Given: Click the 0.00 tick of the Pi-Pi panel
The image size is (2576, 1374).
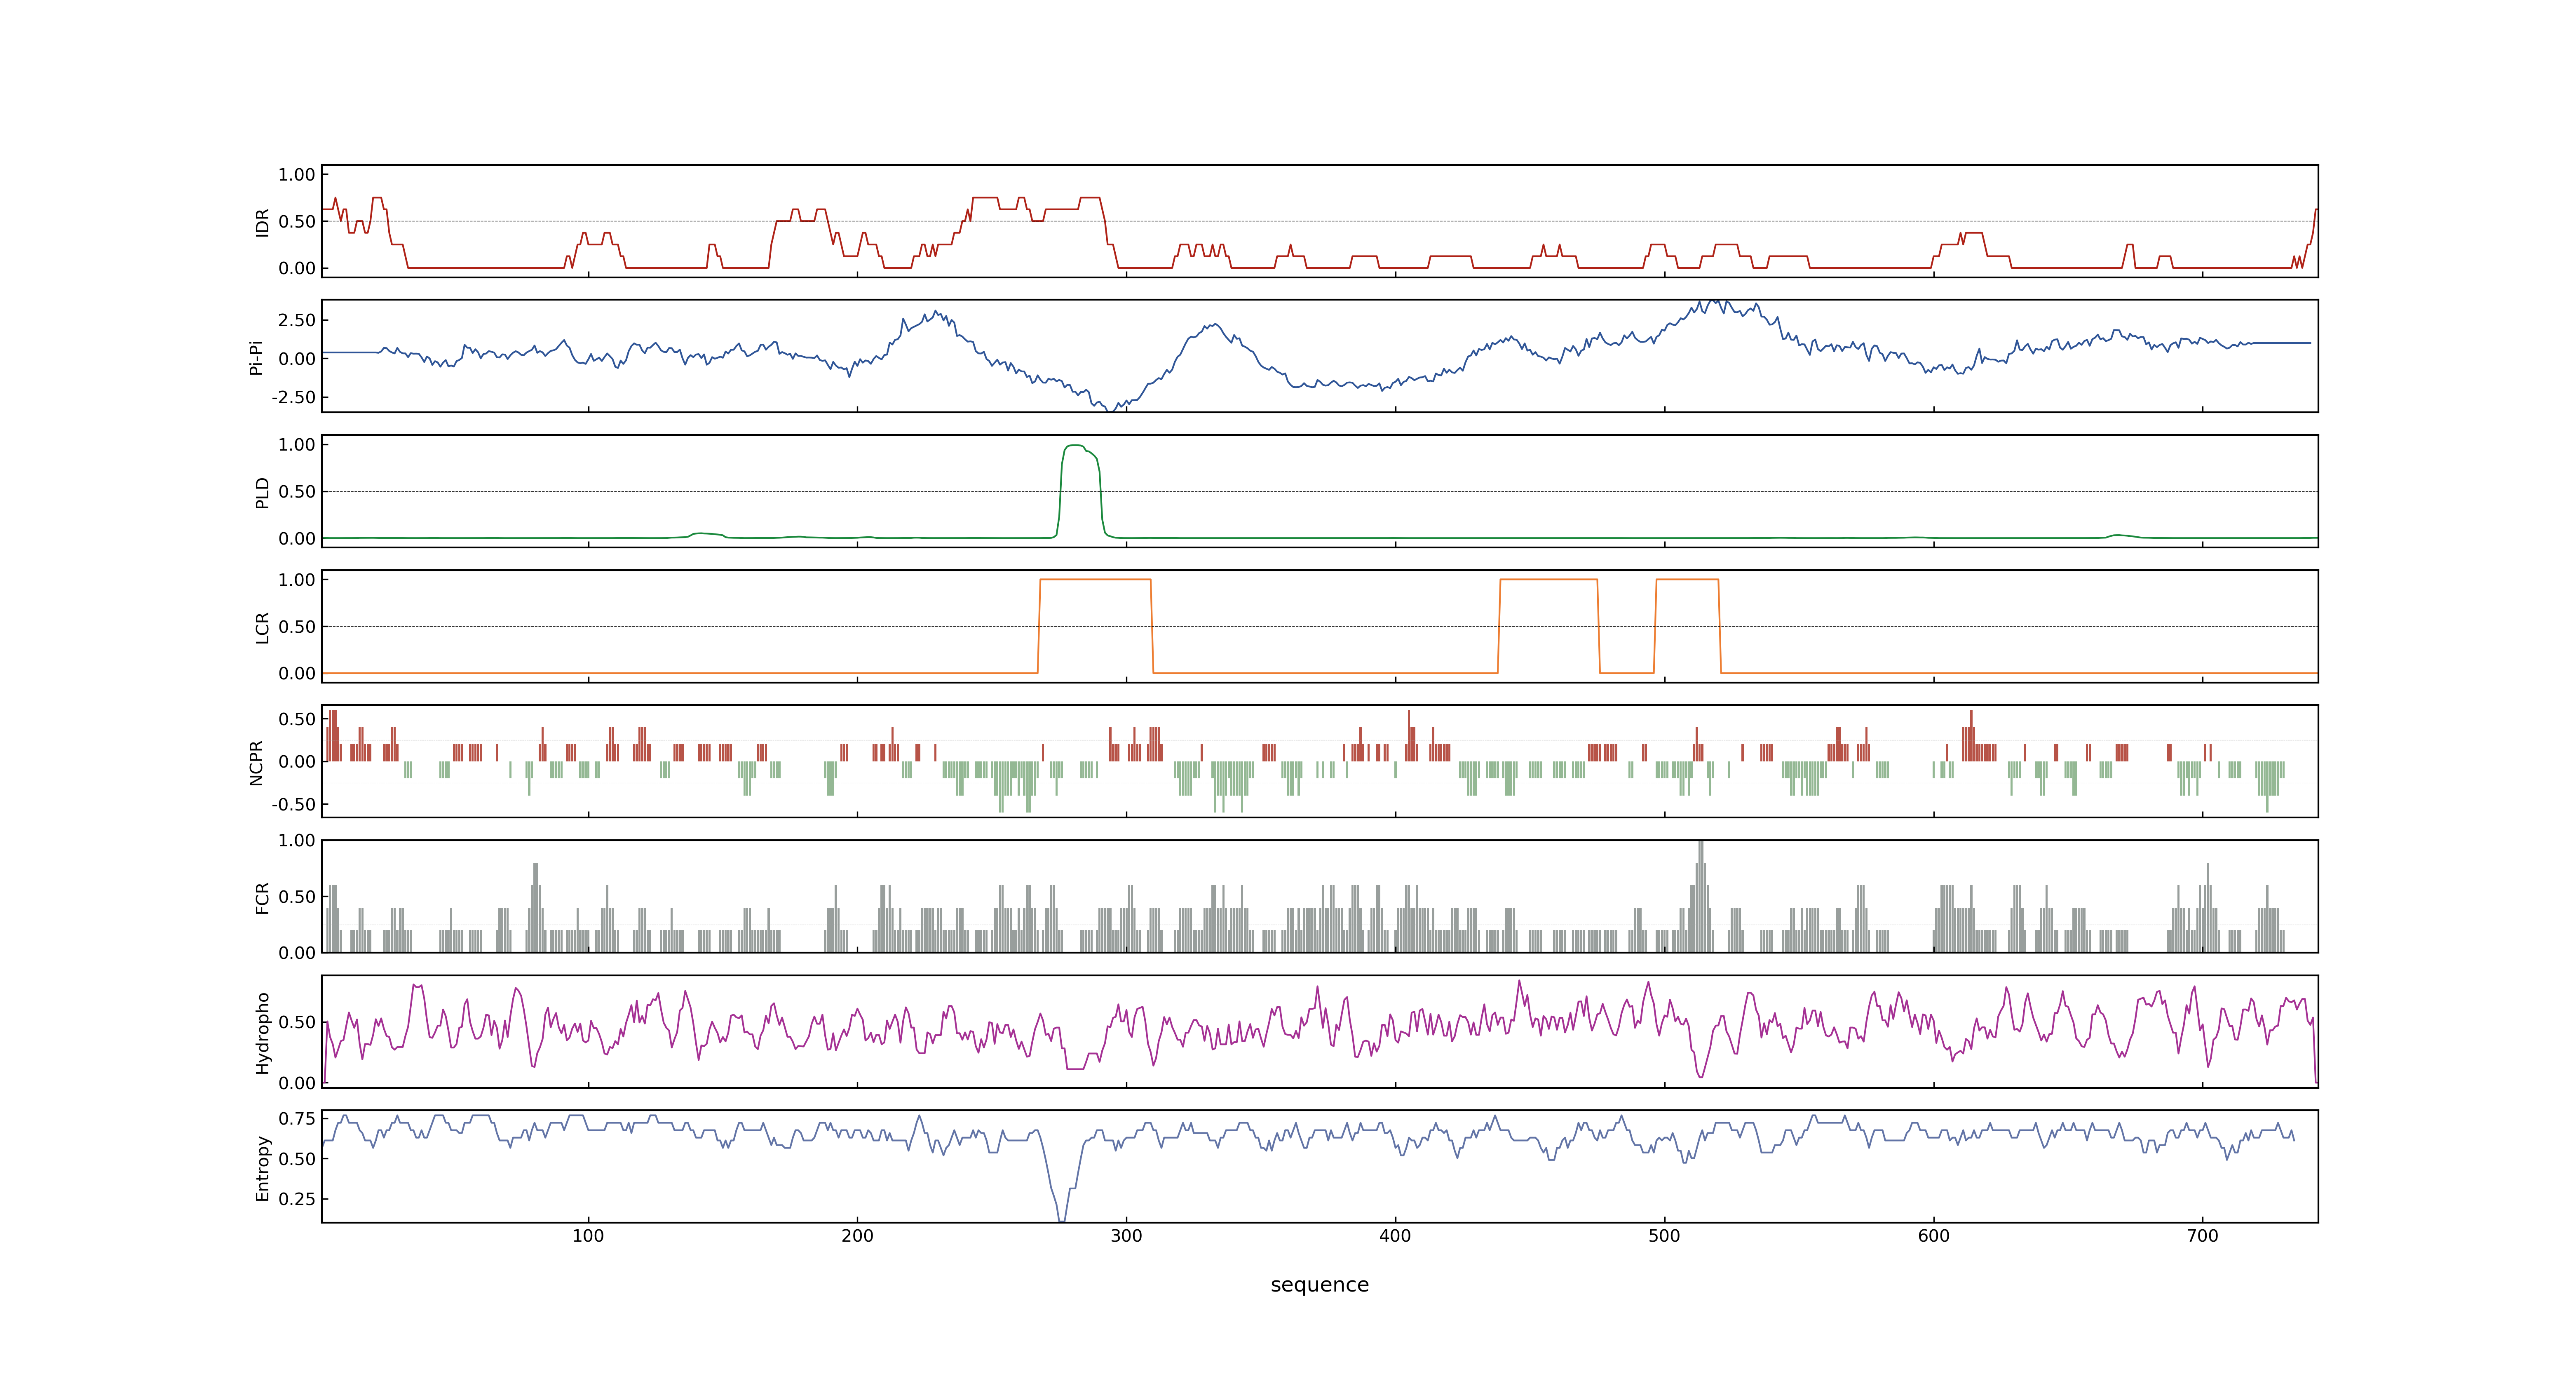Looking at the screenshot, I should pyautogui.click(x=297, y=359).
